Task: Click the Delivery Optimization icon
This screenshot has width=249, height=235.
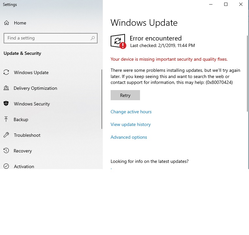Action: click(x=6, y=88)
